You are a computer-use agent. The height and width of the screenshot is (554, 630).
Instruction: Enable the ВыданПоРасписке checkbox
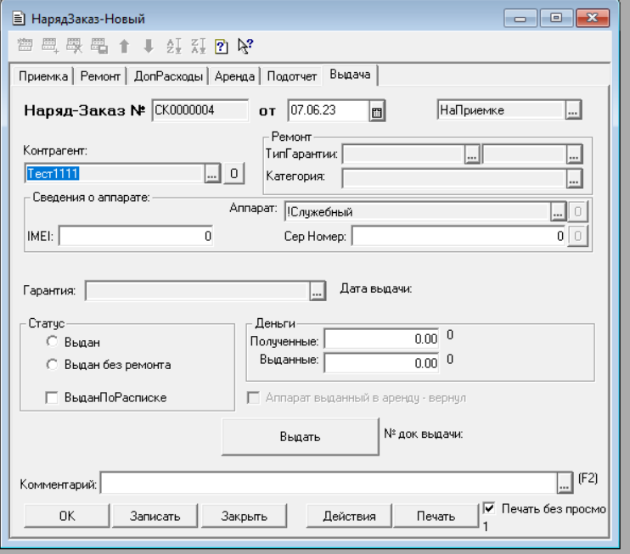pyautogui.click(x=52, y=397)
